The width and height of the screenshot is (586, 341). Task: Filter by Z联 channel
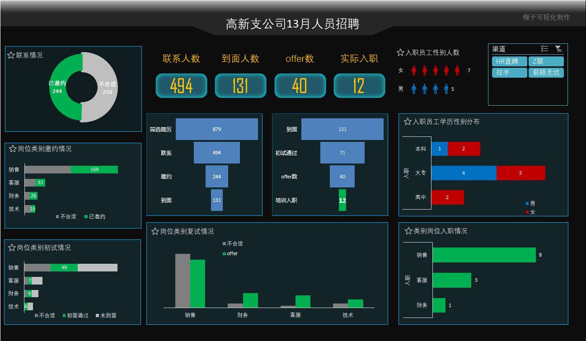pos(546,61)
